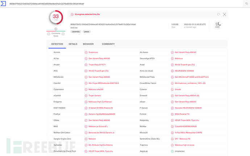
Task: Click the ALYac detection alert icon
Action: [x=86, y=59]
